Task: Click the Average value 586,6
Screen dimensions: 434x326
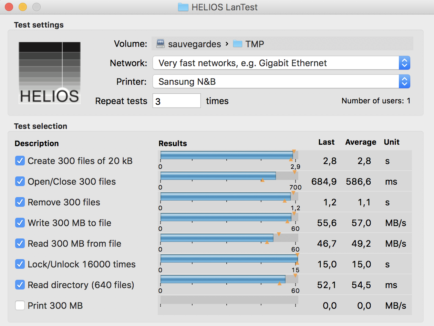Action: [359, 182]
